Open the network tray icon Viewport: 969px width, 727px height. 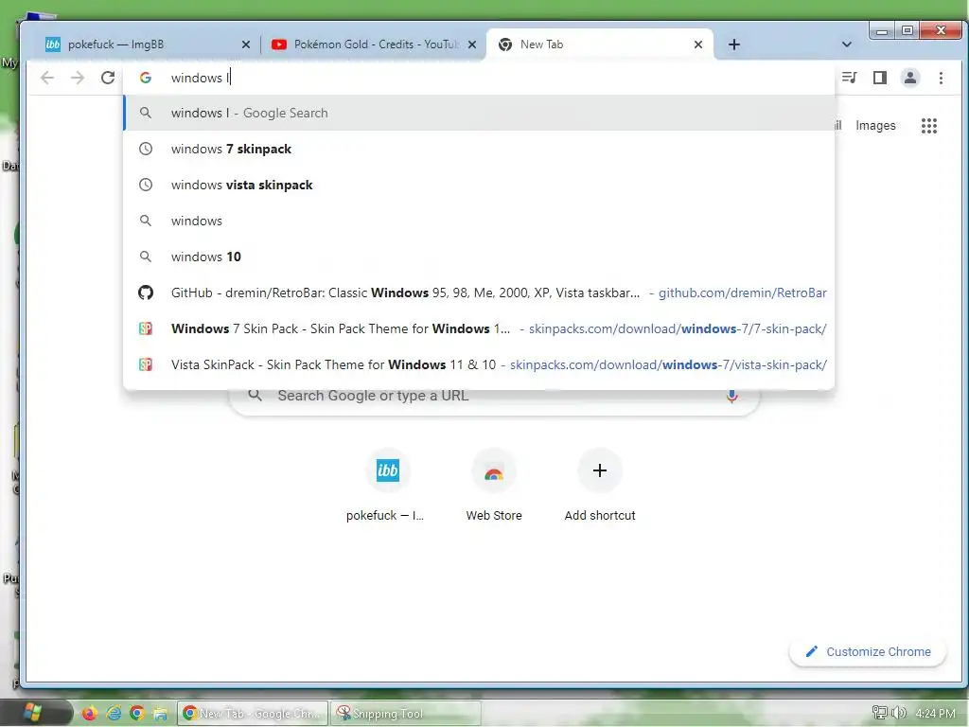879,714
